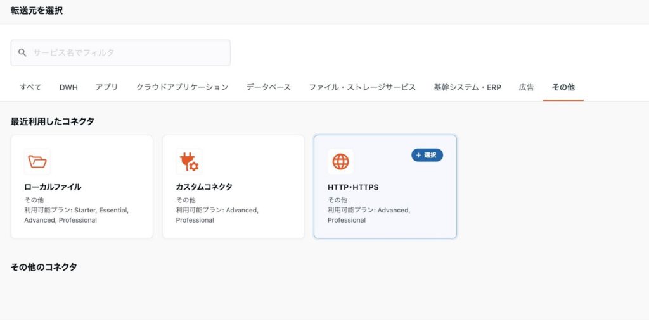The image size is (649, 320).
Task: Select the ファイル・ストレージサービス tab
Action: pos(362,87)
